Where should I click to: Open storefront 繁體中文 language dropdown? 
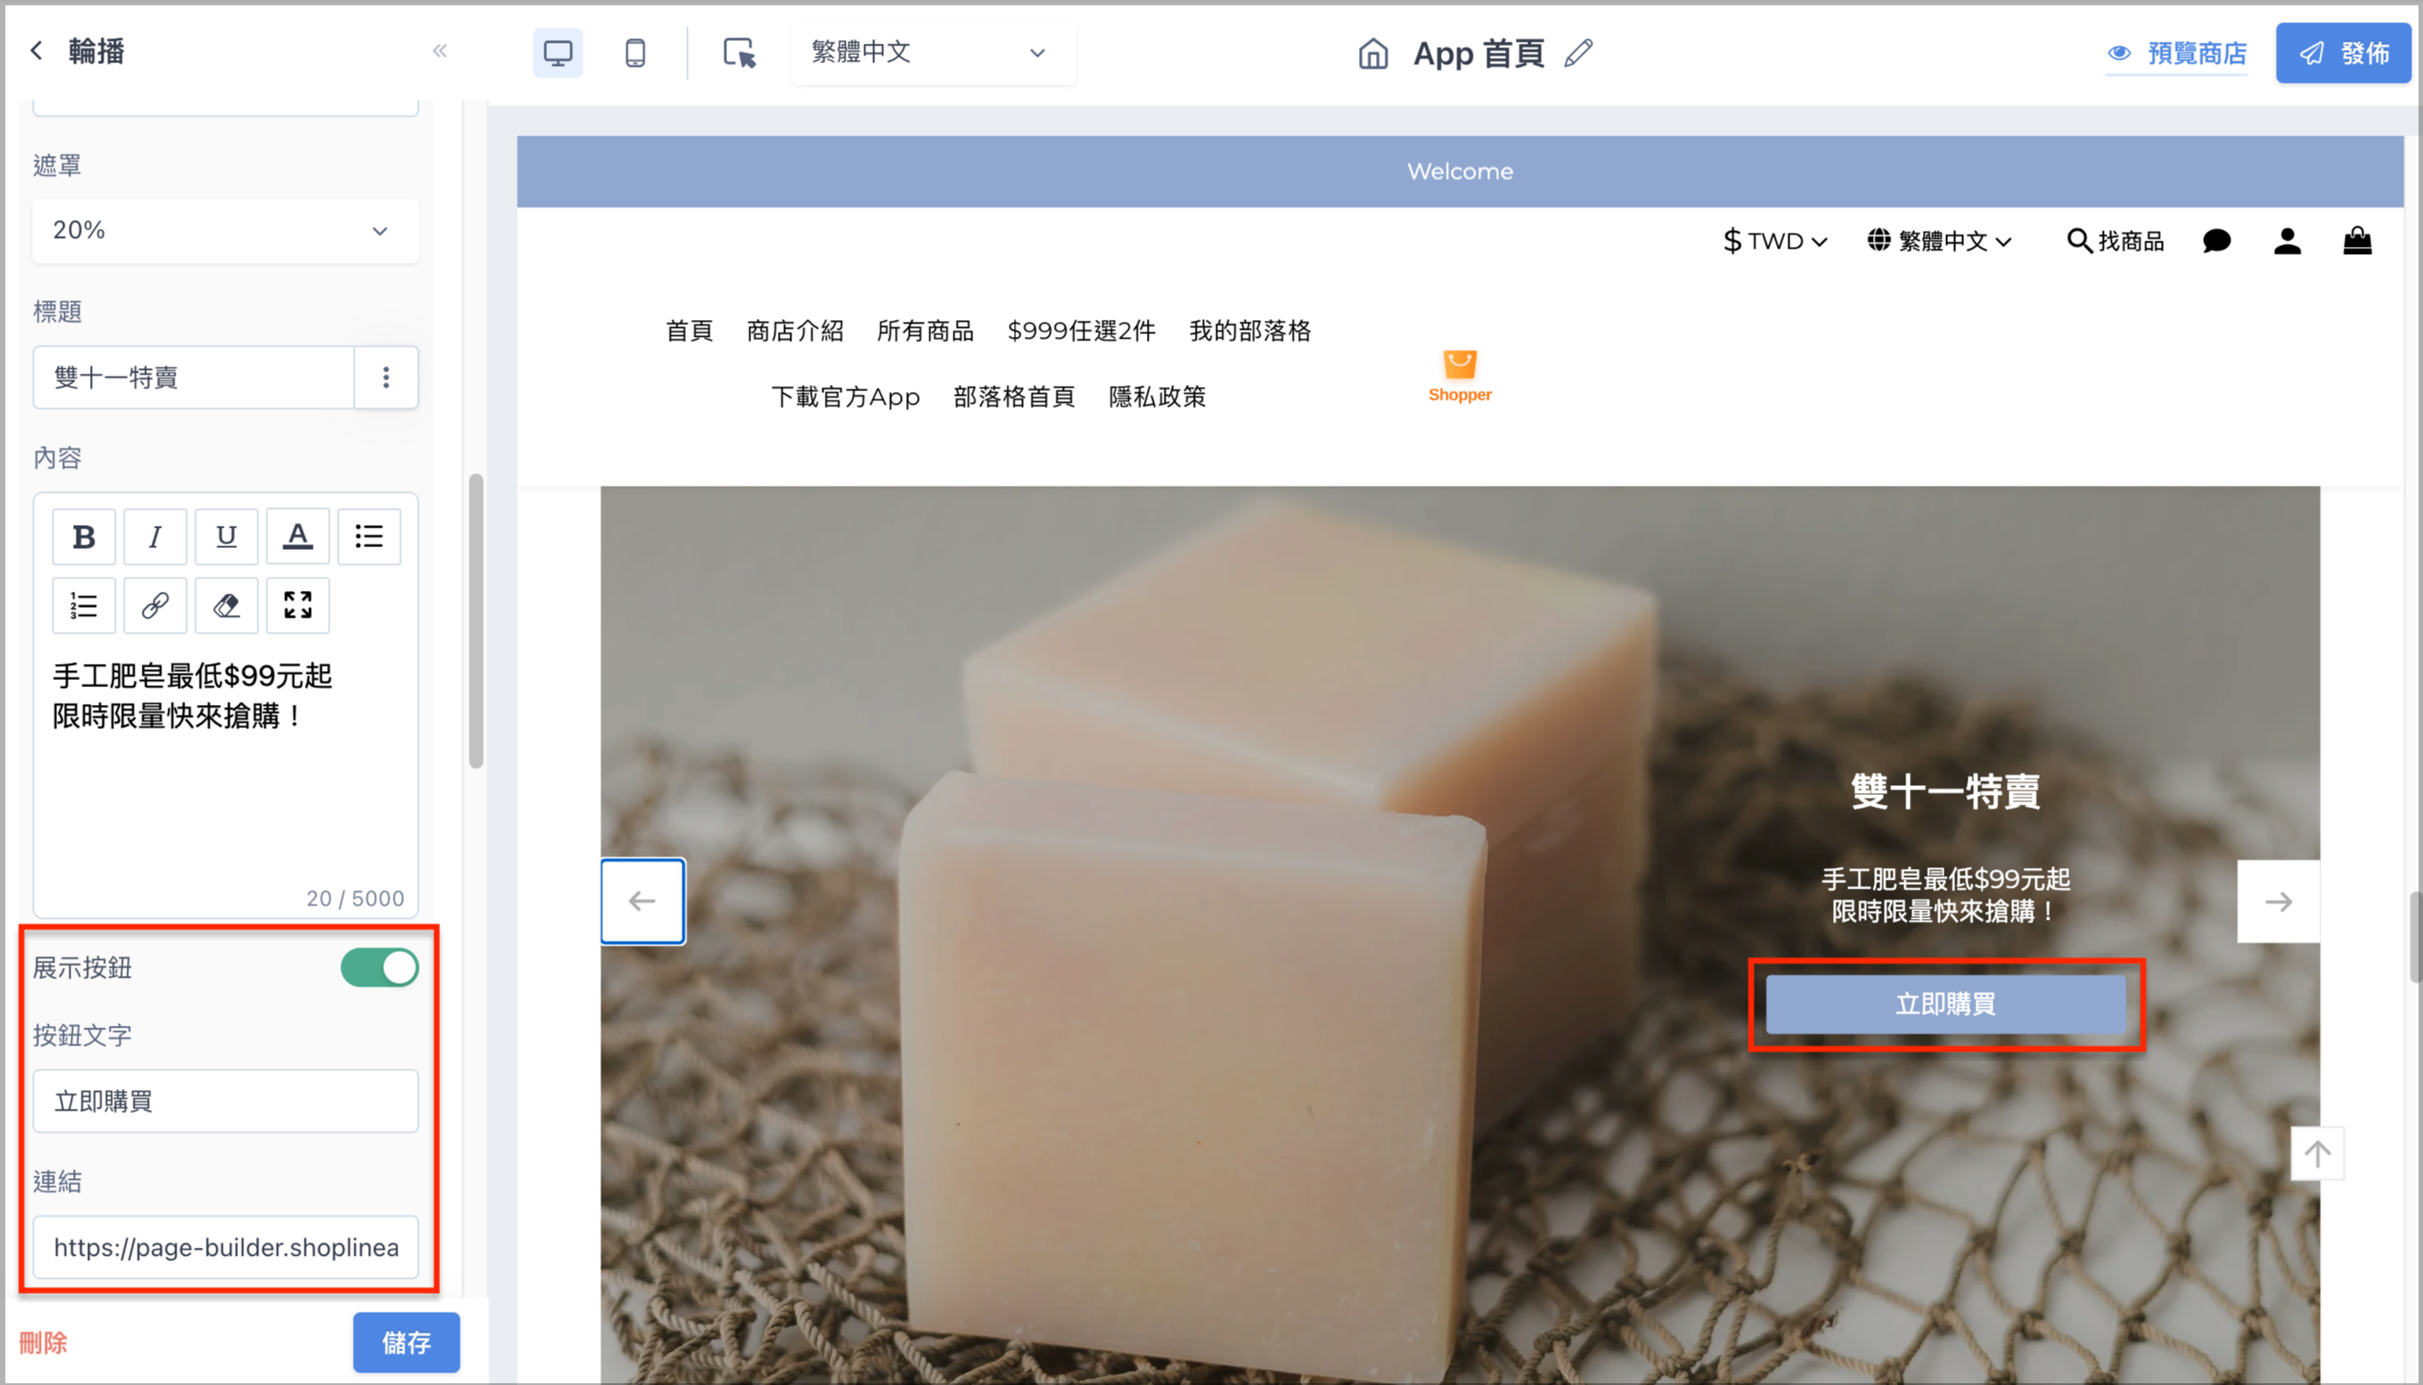tap(1940, 241)
